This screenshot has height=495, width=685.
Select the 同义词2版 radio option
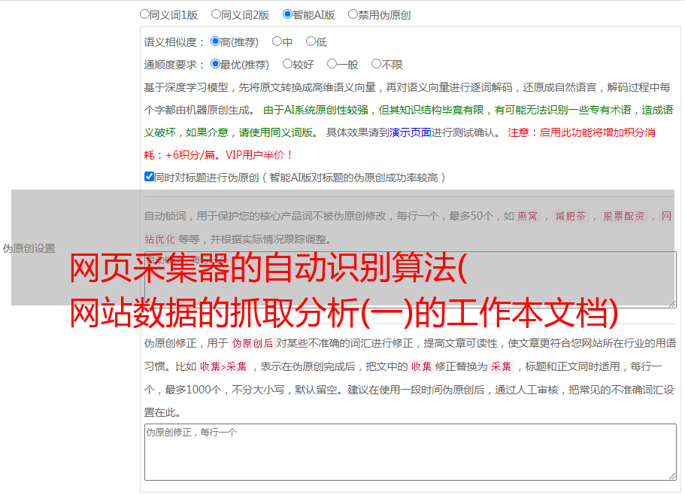pyautogui.click(x=216, y=14)
